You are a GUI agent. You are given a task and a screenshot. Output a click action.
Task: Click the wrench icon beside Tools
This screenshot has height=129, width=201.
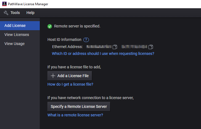point(6,13)
